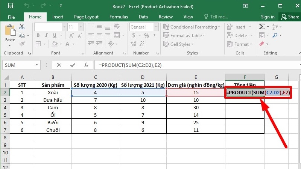Switch to the Review tab
The height and width of the screenshot is (169, 301).
(166, 17)
